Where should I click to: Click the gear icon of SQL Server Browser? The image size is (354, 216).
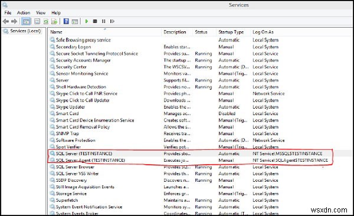53,167
